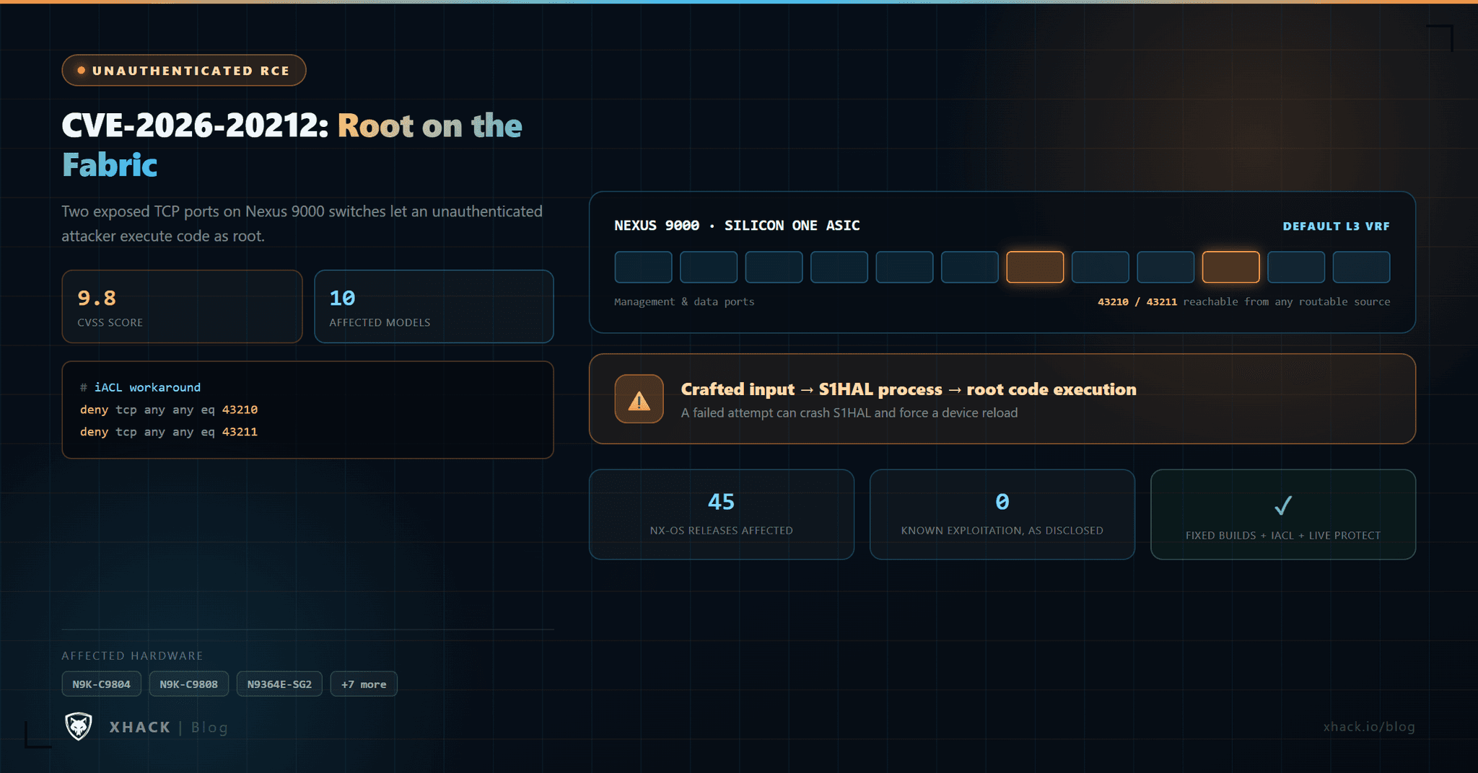Click the fixed builds + iACL card
Image resolution: width=1478 pixels, height=773 pixels.
1283,514
